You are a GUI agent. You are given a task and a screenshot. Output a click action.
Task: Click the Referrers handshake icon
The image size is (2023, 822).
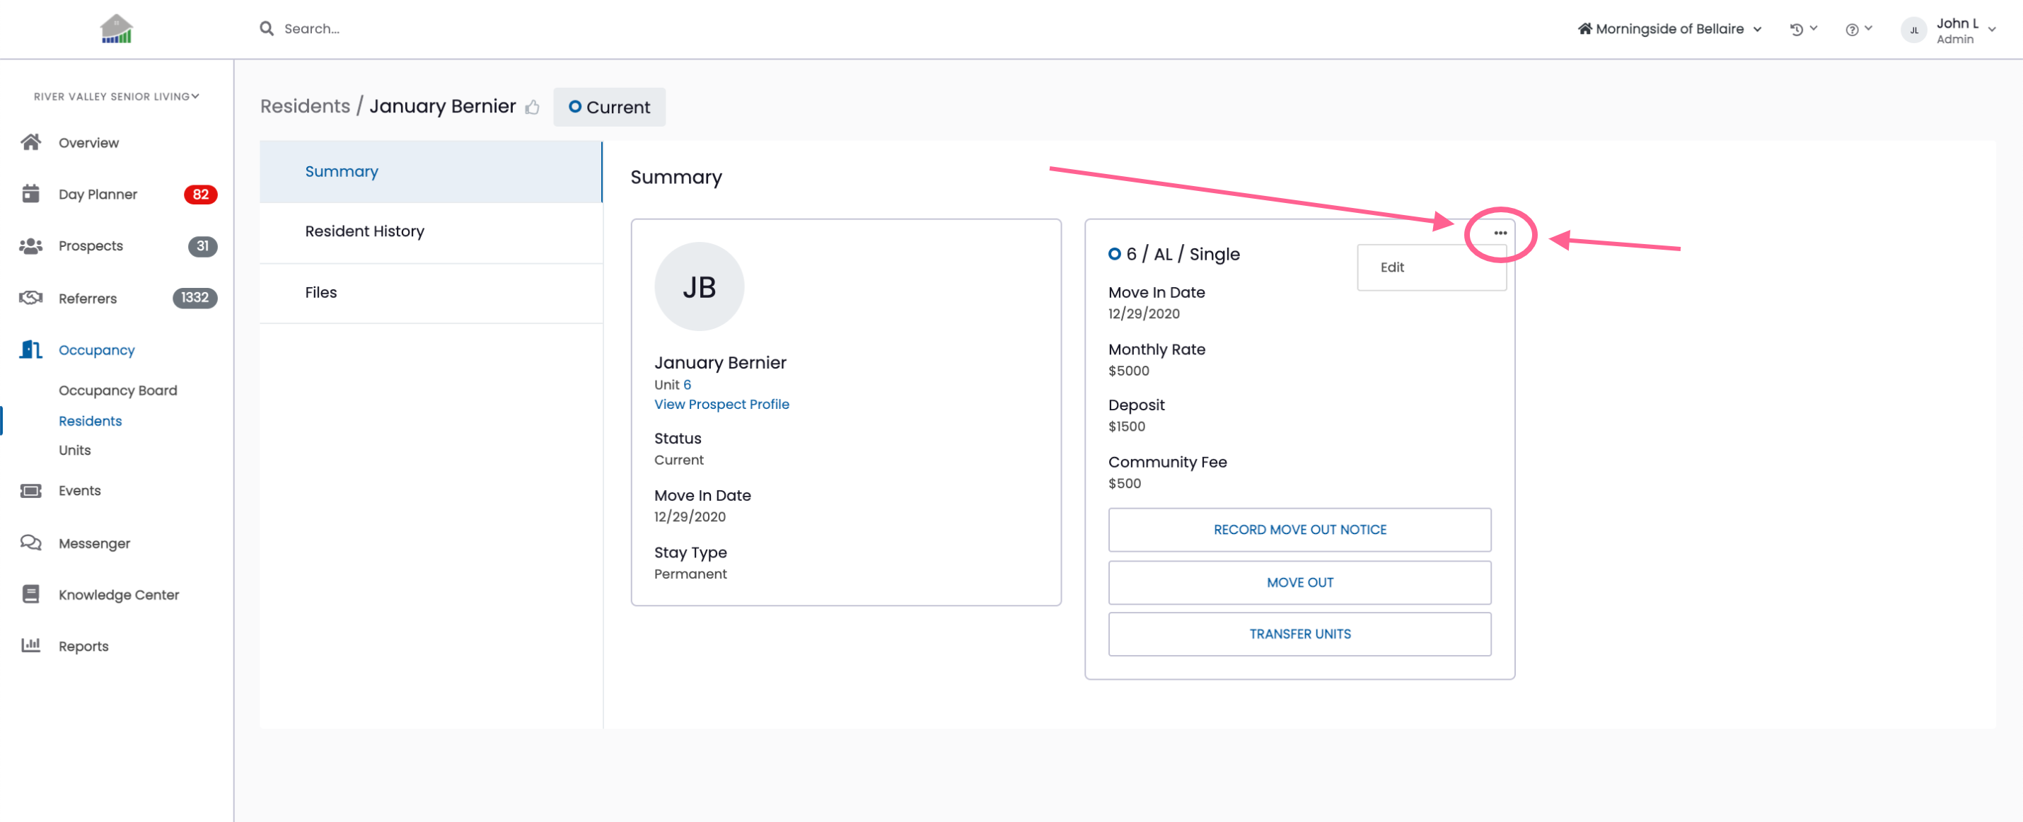[30, 298]
